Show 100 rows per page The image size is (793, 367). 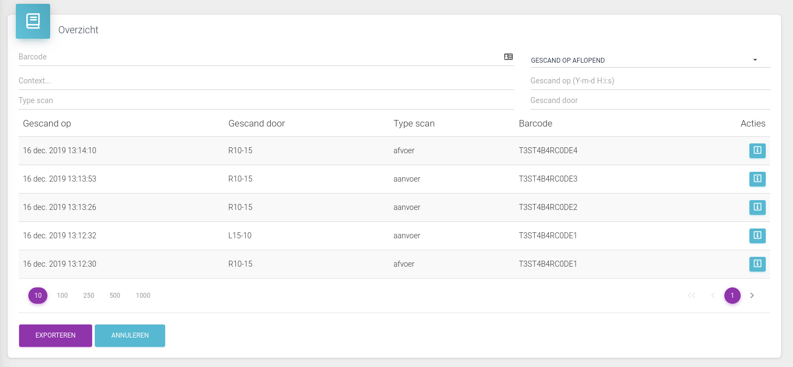[x=62, y=296]
